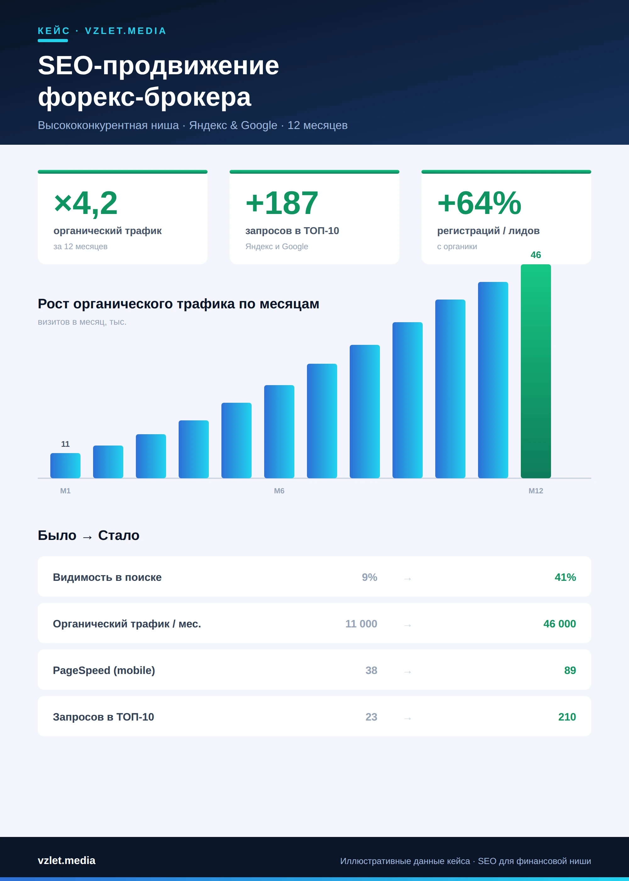Click the 46 000 after value

tap(559, 624)
